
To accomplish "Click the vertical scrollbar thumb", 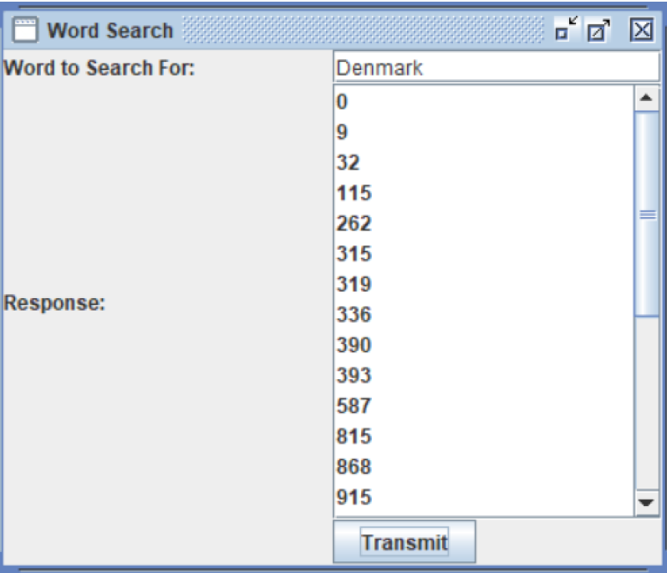I will click(647, 214).
